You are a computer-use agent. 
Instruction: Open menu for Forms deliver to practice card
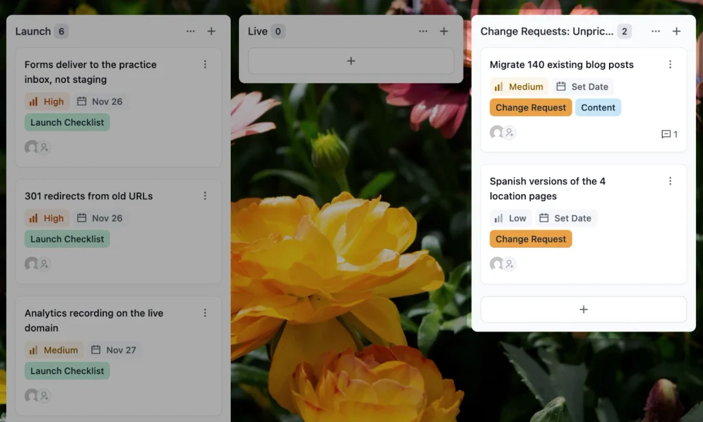[205, 65]
